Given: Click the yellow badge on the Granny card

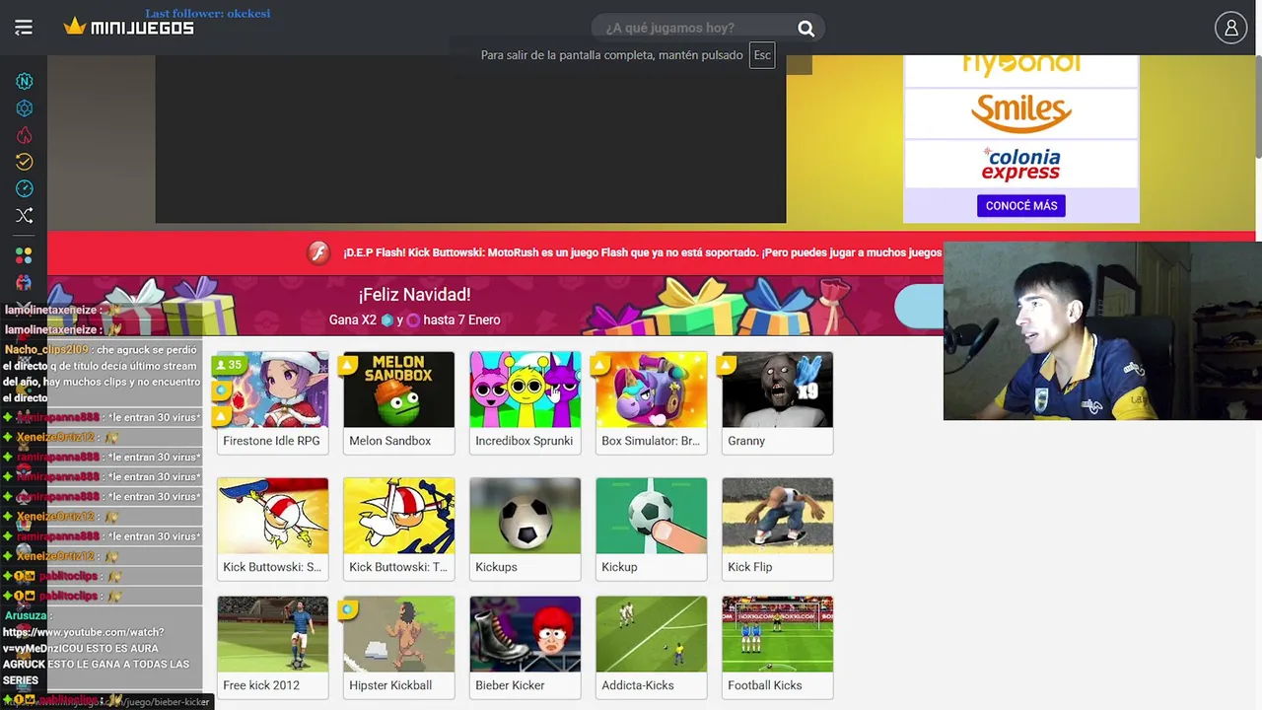Looking at the screenshot, I should click(726, 366).
